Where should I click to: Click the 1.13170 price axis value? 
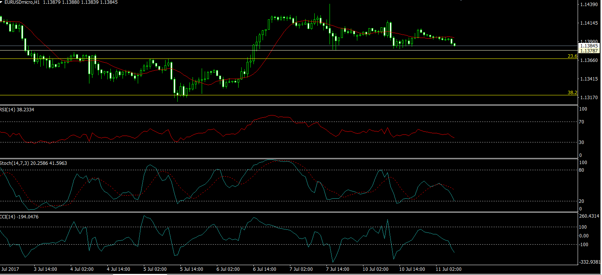click(589, 97)
